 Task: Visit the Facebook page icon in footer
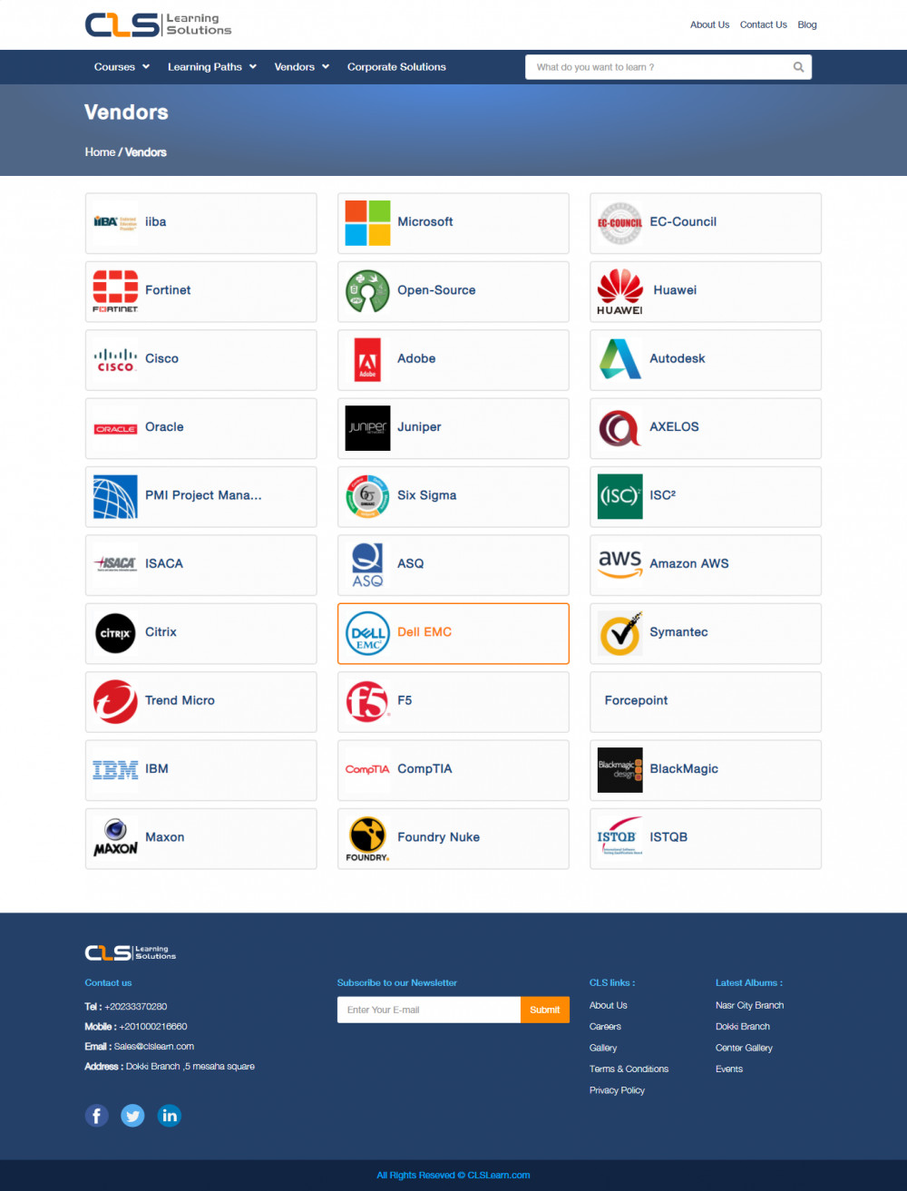(97, 1116)
